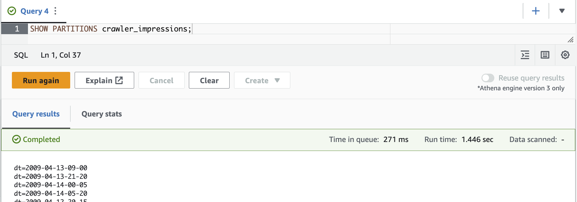Click the Query 4 success checkmark icon
This screenshot has height=202, width=577.
click(12, 11)
